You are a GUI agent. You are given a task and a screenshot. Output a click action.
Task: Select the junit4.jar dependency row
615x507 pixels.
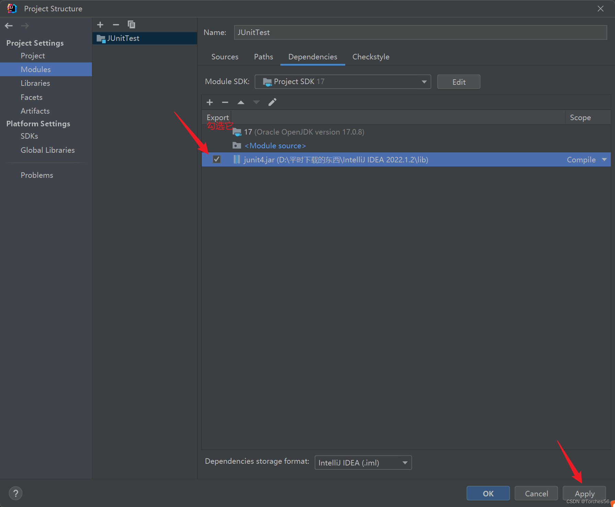coord(406,160)
